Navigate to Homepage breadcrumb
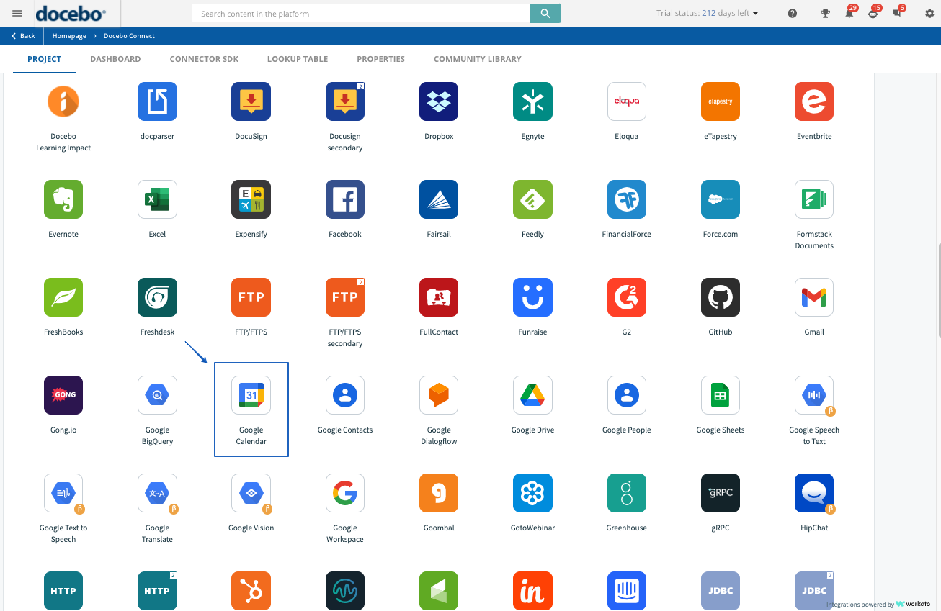The width and height of the screenshot is (941, 611). pyautogui.click(x=69, y=36)
